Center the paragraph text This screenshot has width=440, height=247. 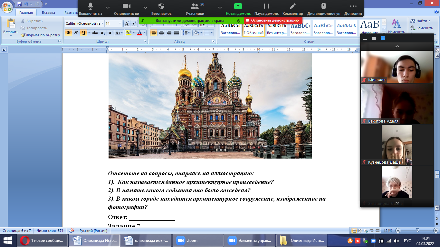(161, 33)
